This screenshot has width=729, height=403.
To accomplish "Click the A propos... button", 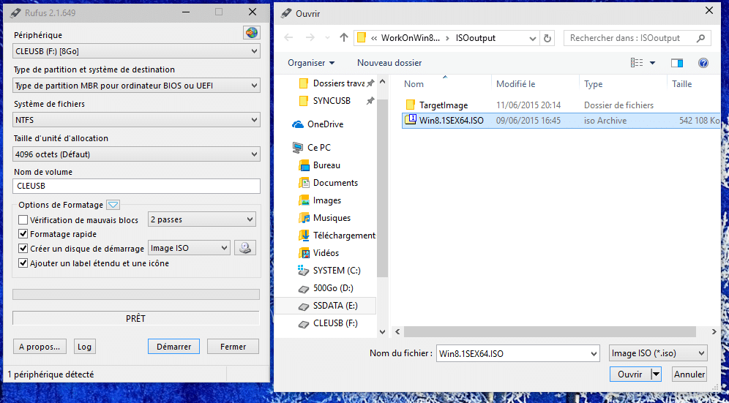I will coord(40,346).
